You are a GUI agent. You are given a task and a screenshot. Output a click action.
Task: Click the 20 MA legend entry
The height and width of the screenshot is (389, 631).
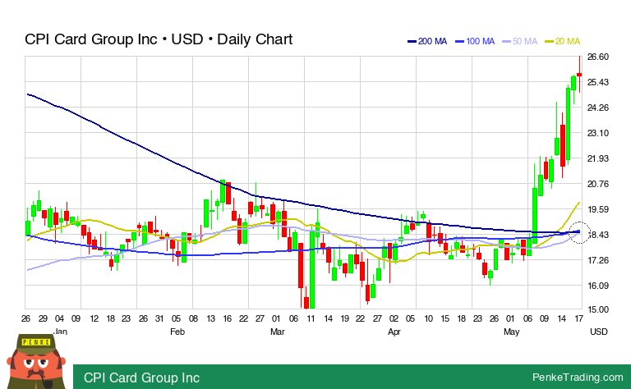pos(563,41)
